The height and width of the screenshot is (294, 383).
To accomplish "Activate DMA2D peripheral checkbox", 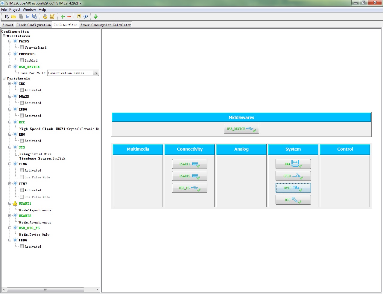I will 22,103.
